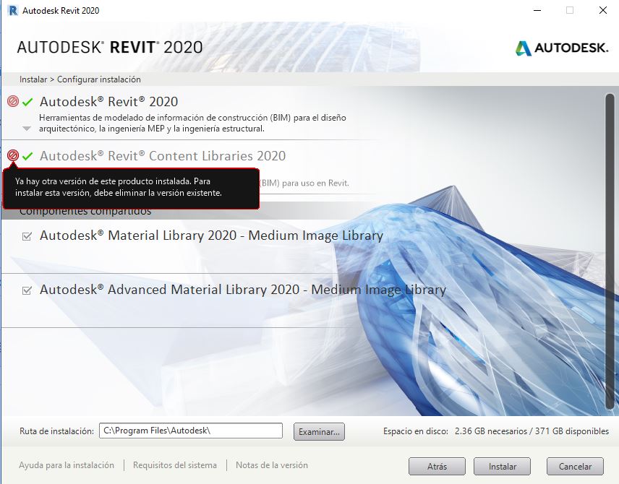Click the Revit R icon in title bar
The height and width of the screenshot is (484, 619).
12,10
